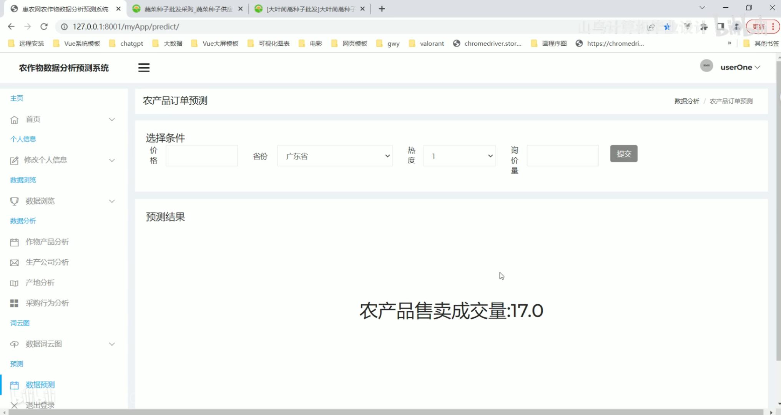Open 产地分析 in the sidebar
Image resolution: width=781 pixels, height=415 pixels.
coord(40,283)
